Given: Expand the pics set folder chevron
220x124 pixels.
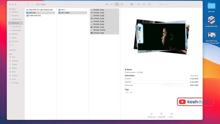Looking at the screenshot, I should (x=54, y=13).
